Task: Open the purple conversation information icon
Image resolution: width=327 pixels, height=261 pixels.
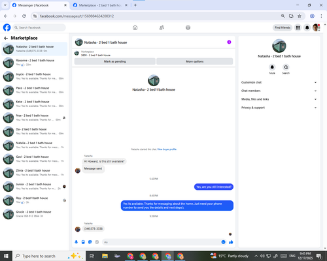Action: pos(229,42)
